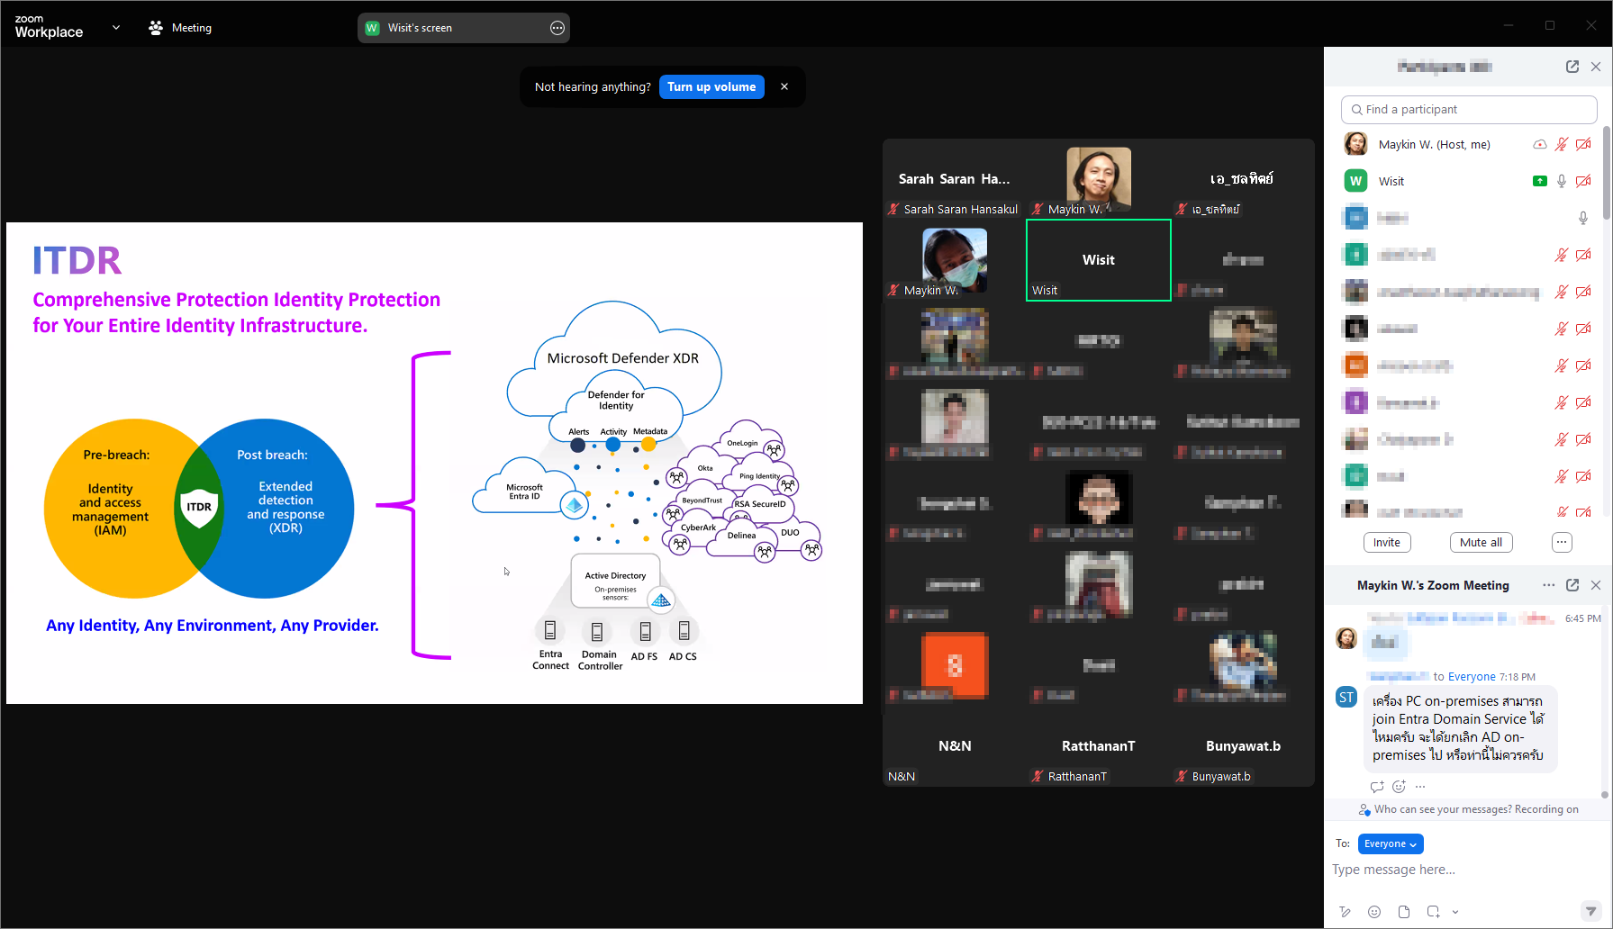Click the 6:45 PM chat timestamp
This screenshot has height=929, width=1613.
[x=1582, y=618]
